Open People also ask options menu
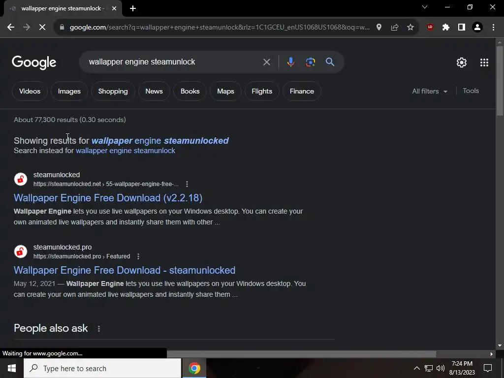Image resolution: width=504 pixels, height=378 pixels. pos(99,329)
